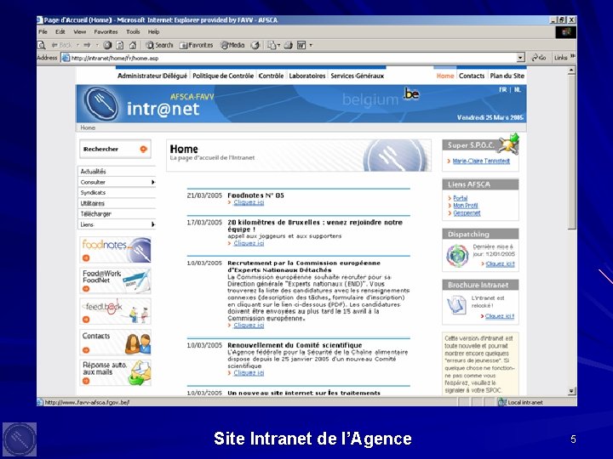Click 'Cliquez ici' under 20 kilomètres de Bruxelles
613x459 pixels.
[x=249, y=243]
